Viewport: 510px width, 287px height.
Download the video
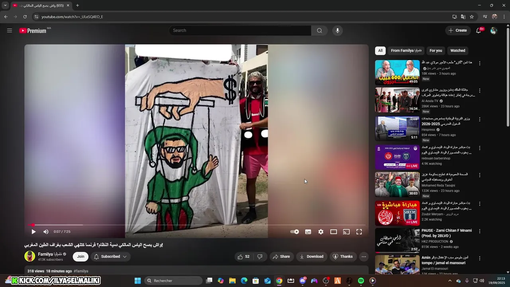click(x=312, y=257)
